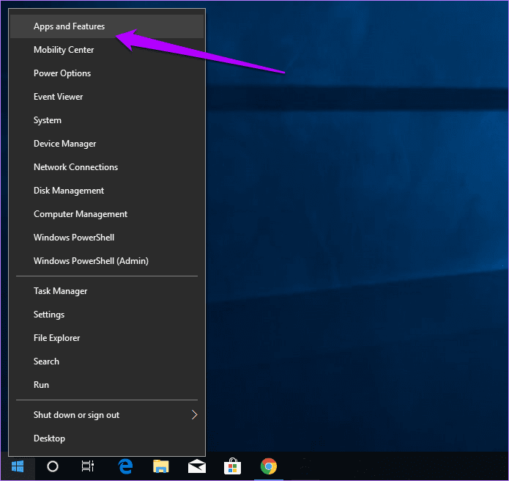Open Disk Management
The height and width of the screenshot is (481, 509).
107,190
